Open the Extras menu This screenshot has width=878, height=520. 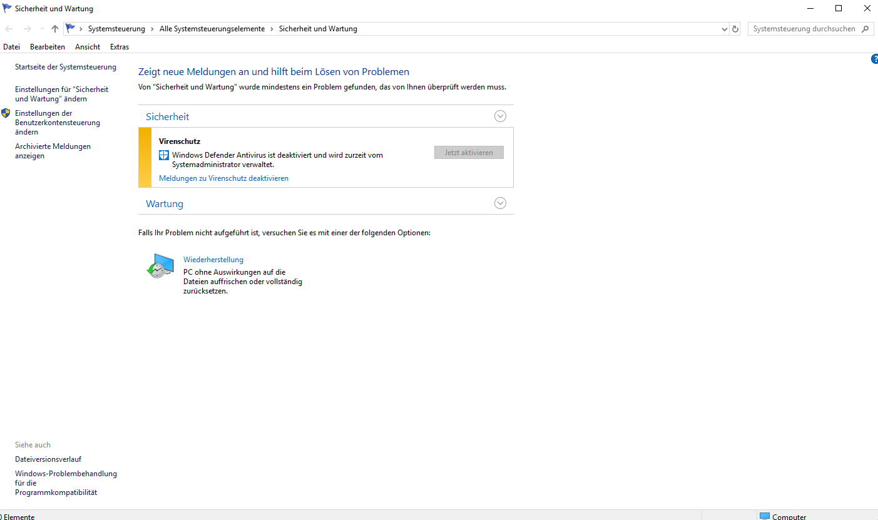(120, 47)
